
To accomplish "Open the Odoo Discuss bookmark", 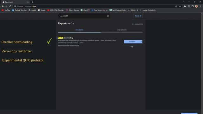I will [72, 10].
